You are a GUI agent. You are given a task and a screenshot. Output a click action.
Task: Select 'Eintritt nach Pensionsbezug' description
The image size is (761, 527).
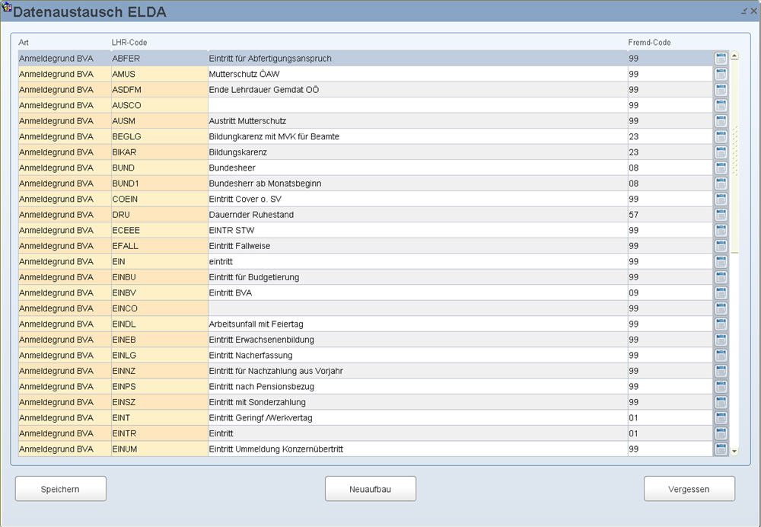pos(417,387)
